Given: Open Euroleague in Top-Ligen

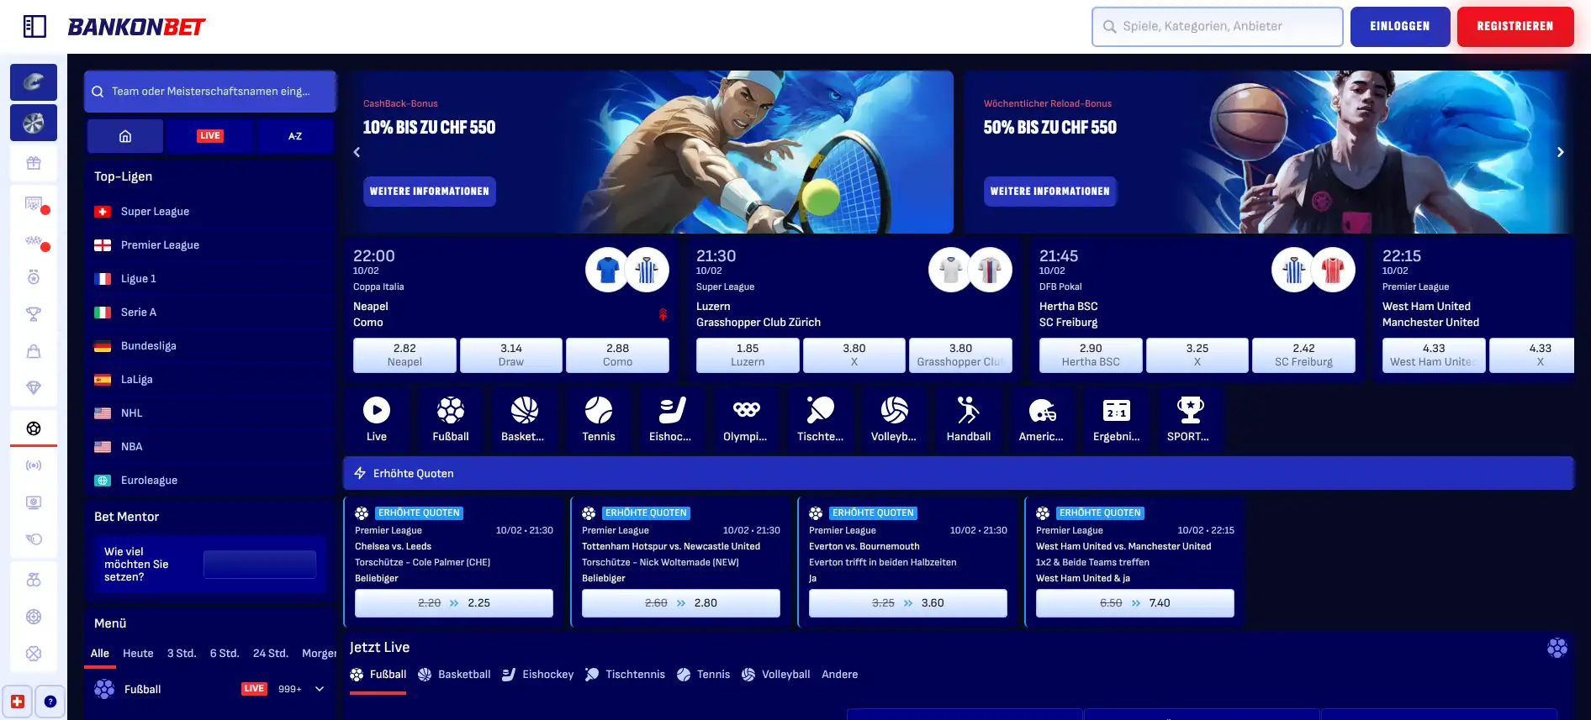Looking at the screenshot, I should [x=210, y=481].
